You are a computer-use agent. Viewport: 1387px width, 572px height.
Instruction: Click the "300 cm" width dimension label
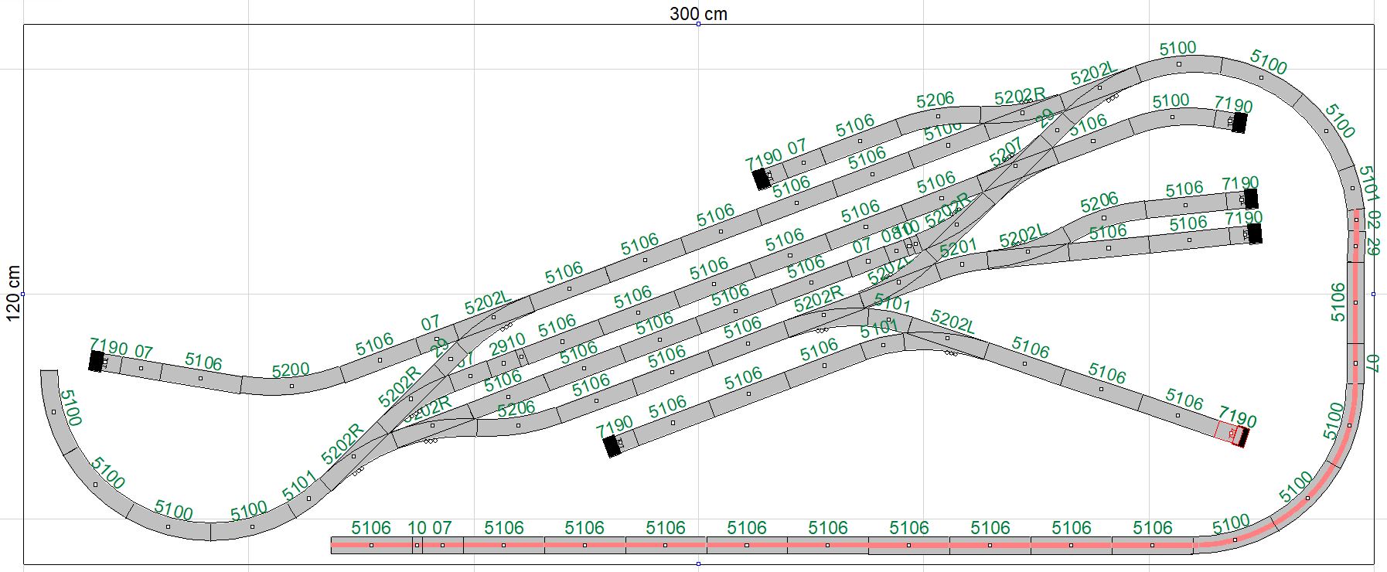(698, 13)
